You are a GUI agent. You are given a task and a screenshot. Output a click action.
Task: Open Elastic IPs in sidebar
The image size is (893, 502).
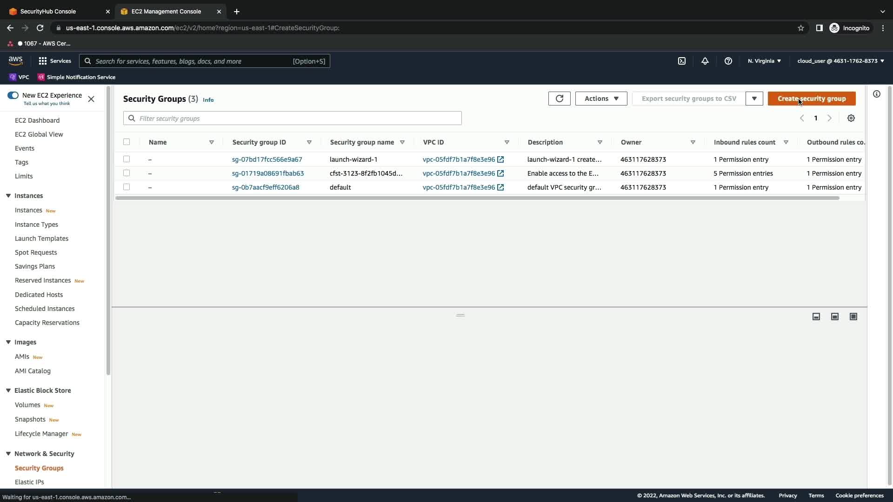(29, 482)
